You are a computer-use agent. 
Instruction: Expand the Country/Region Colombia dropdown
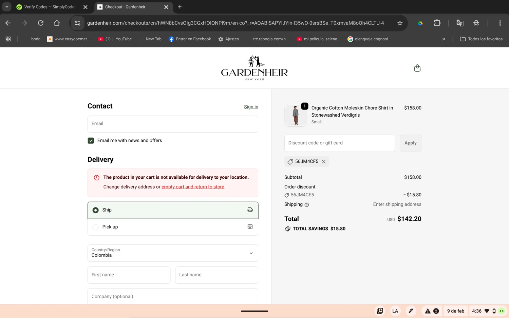(173, 253)
